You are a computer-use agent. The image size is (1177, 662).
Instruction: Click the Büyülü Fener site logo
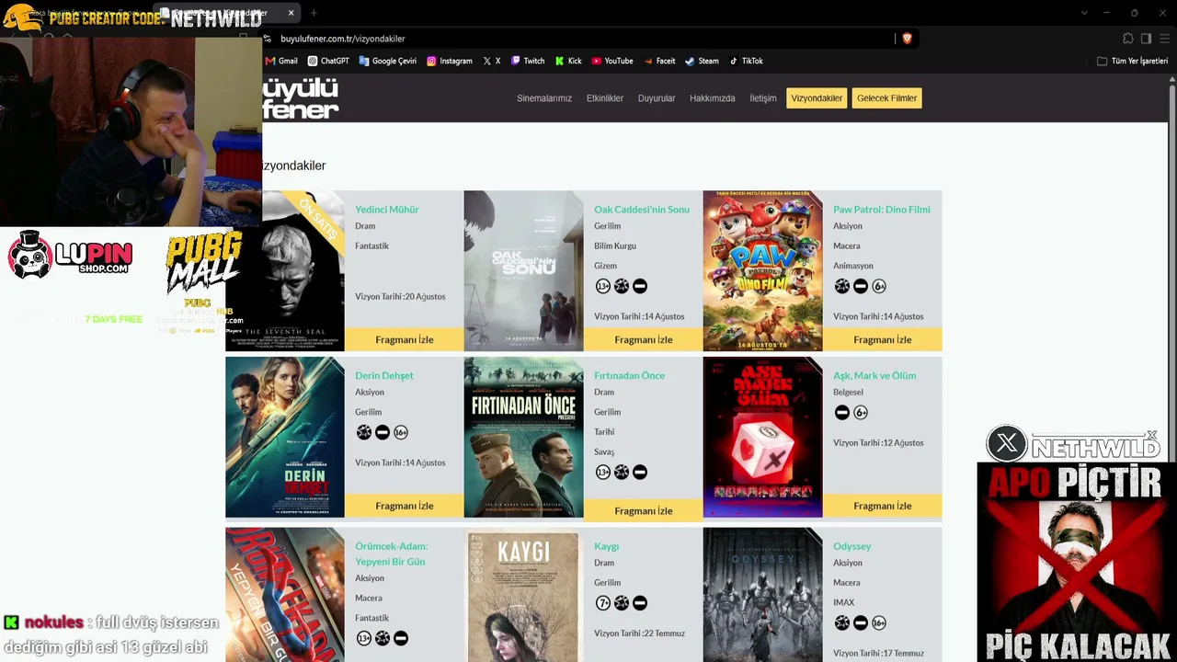(301, 98)
